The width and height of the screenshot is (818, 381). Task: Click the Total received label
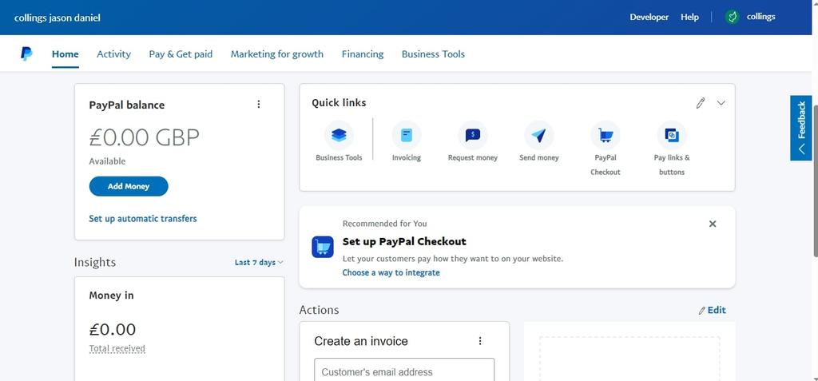pyautogui.click(x=117, y=348)
